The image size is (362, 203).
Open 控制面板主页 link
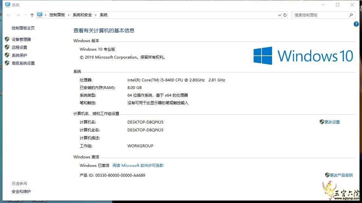click(x=23, y=28)
